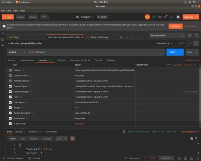Open the Activities overview in top bar
201x161 pixels.
tap(7, 2)
